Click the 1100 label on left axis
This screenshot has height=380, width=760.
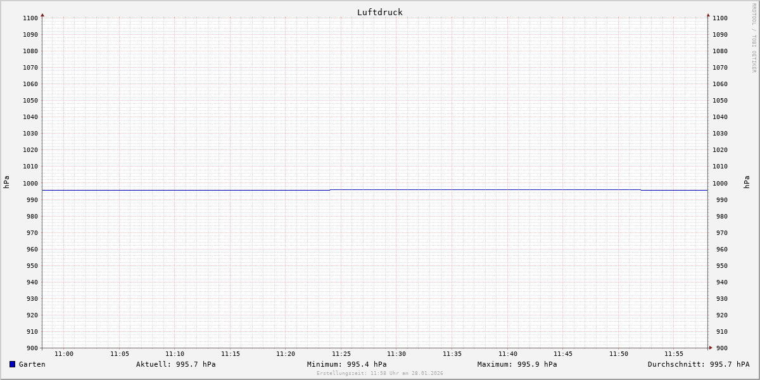pyautogui.click(x=30, y=18)
